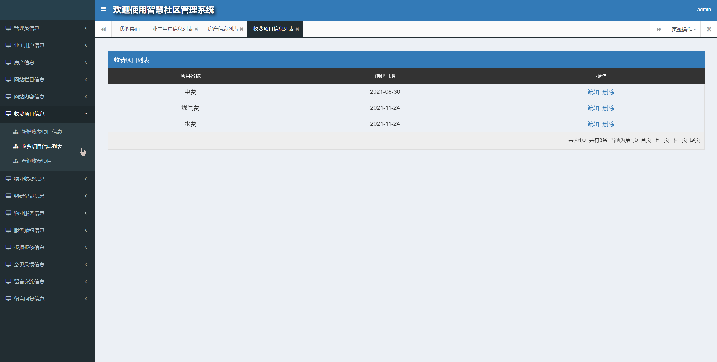
Task: Open the 留言回复信息 menu label
Action: [29, 299]
